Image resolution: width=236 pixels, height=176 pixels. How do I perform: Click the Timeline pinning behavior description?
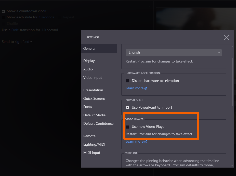pos(172,163)
